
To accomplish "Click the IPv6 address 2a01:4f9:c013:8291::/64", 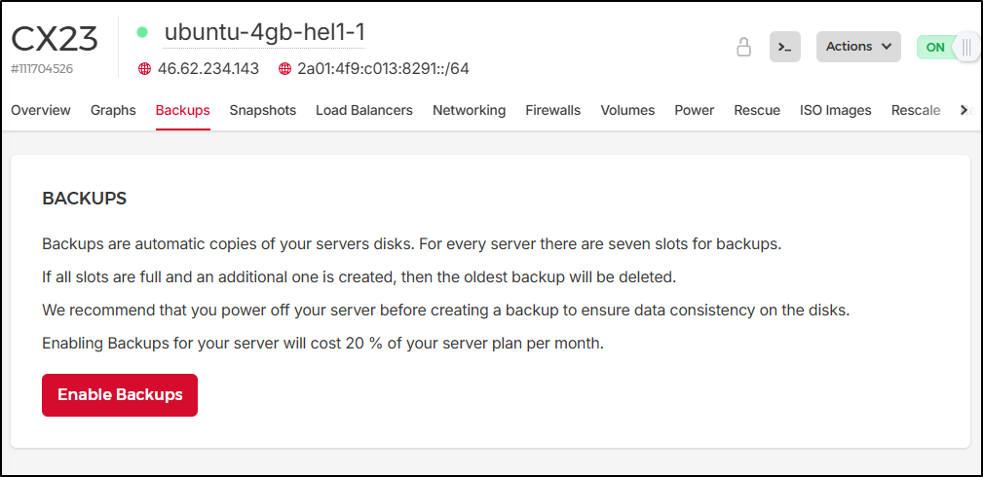I will pyautogui.click(x=384, y=69).
